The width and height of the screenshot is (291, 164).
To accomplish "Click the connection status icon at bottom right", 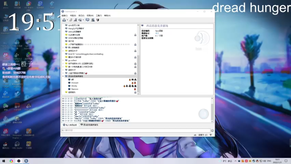I will [x=211, y=135].
